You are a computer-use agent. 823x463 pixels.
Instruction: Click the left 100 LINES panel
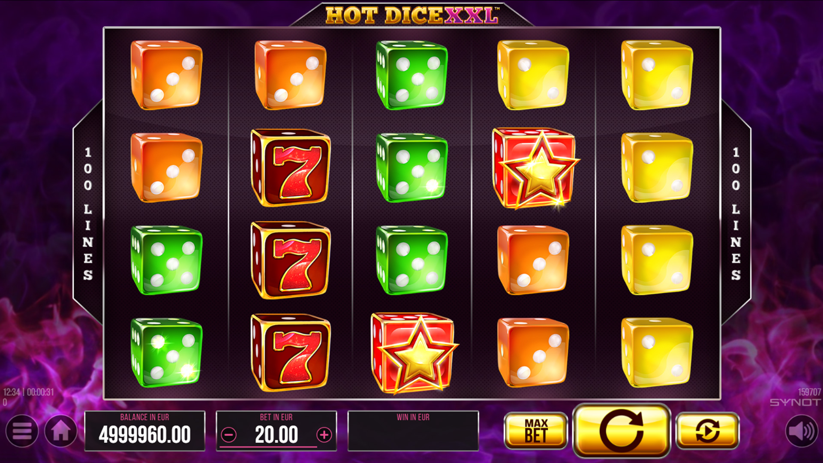coord(88,213)
